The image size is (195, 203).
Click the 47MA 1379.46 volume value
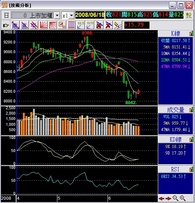pos(176,130)
